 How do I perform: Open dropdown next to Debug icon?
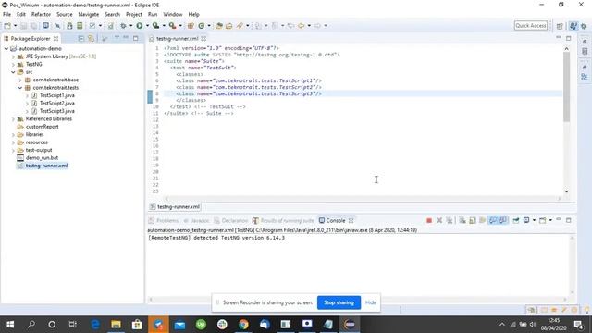click(130, 26)
